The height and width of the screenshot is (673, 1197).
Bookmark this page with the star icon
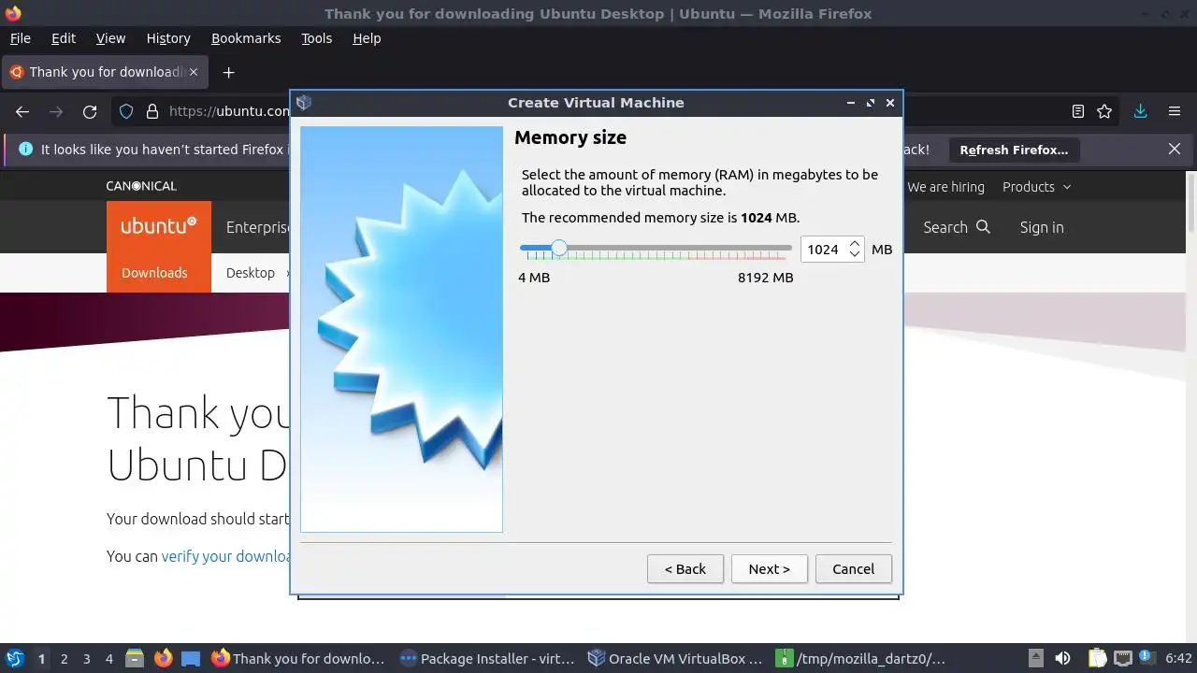(1104, 111)
